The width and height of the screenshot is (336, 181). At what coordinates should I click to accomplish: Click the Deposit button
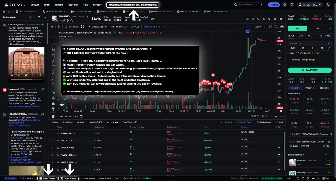click(x=274, y=5)
